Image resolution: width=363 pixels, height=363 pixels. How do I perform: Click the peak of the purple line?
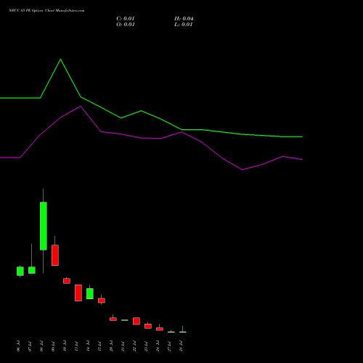tap(81, 106)
